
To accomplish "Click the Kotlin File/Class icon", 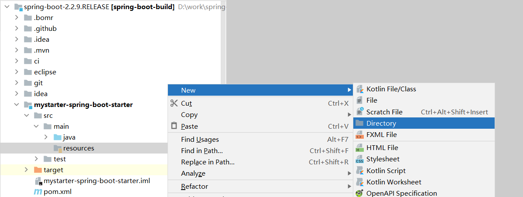I will (360, 89).
